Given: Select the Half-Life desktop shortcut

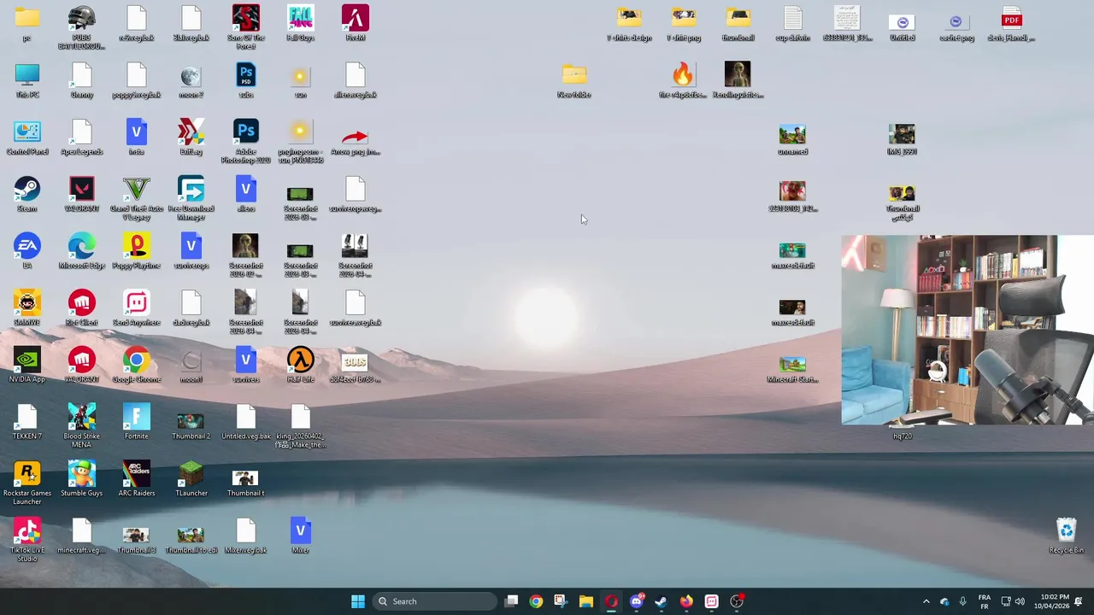Looking at the screenshot, I should 300,366.
